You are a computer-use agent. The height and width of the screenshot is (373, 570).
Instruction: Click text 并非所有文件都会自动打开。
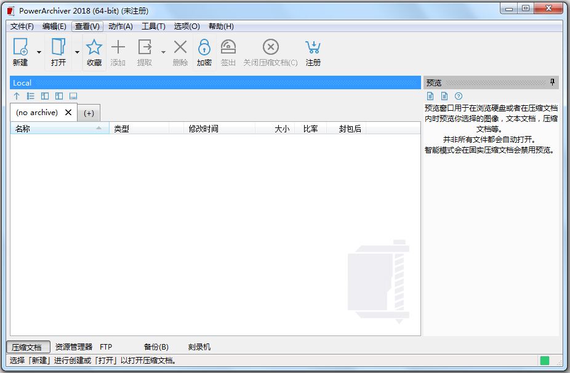489,139
